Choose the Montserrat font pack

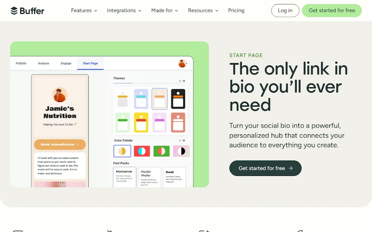(x=125, y=177)
